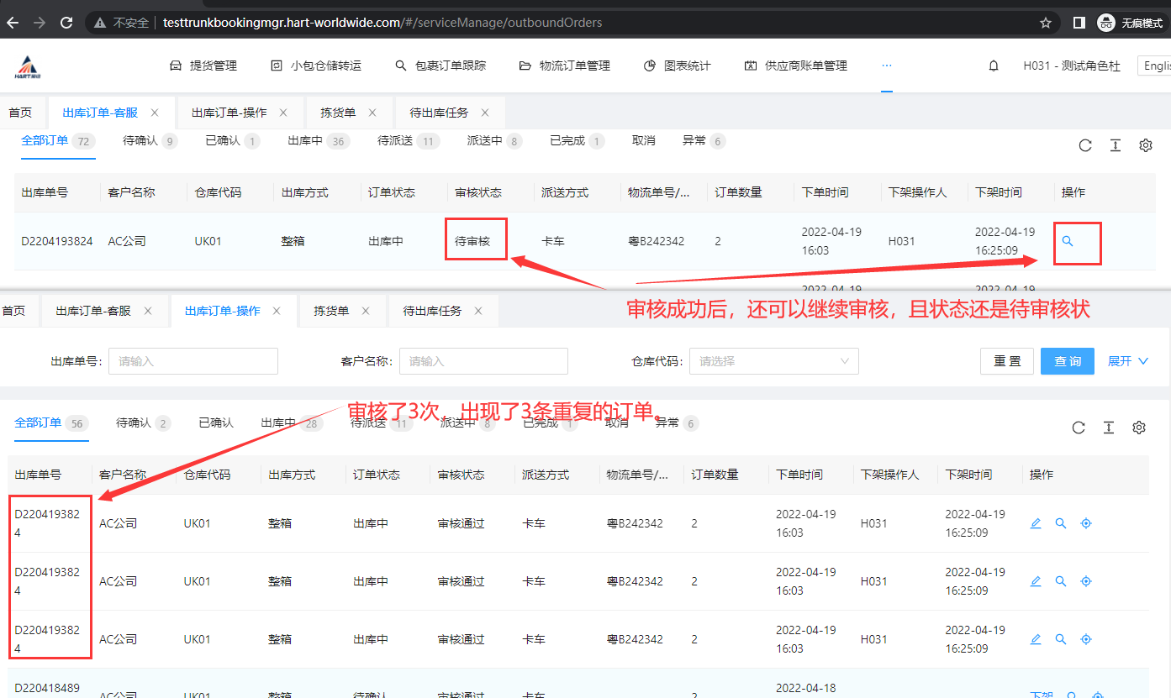The image size is (1171, 698).
Task: Click the 重置 reset button
Action: (x=1007, y=361)
